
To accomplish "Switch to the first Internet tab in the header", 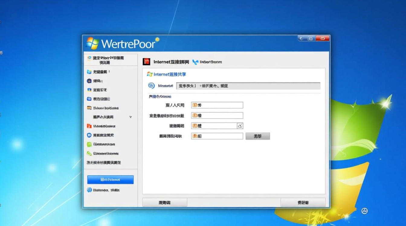I will 171,62.
